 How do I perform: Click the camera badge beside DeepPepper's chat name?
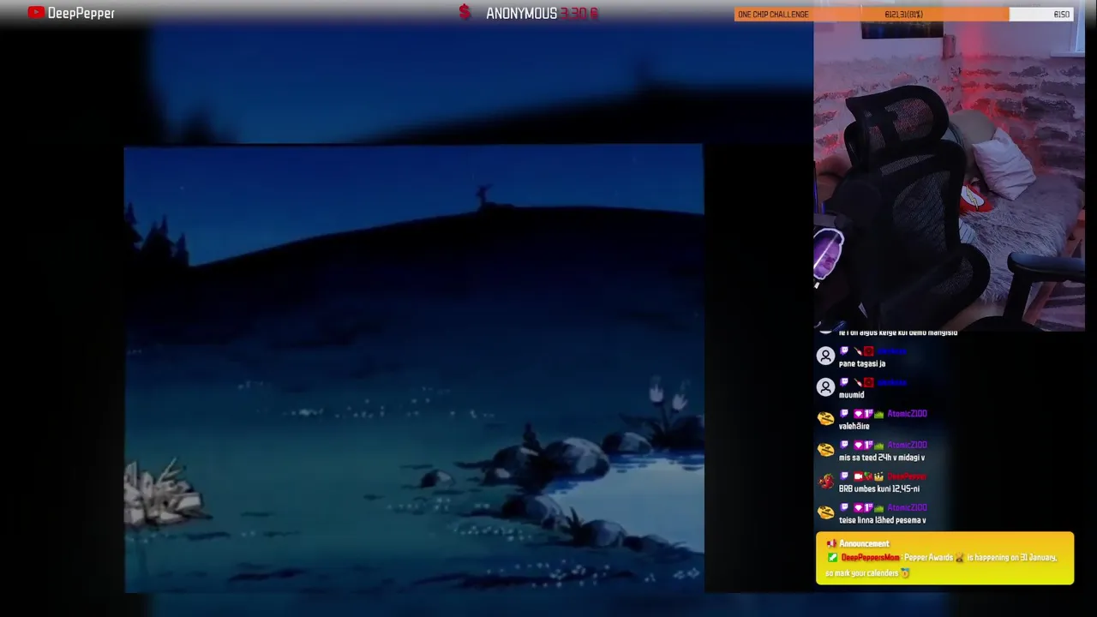(x=856, y=476)
